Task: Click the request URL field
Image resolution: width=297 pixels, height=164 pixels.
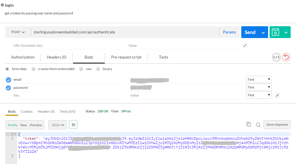Action: pos(125,32)
